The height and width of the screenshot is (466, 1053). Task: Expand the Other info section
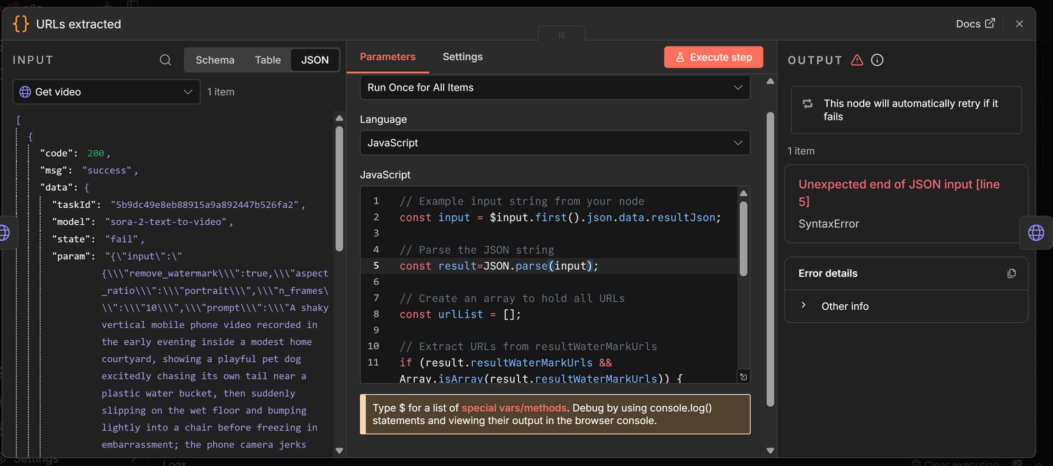tap(845, 306)
